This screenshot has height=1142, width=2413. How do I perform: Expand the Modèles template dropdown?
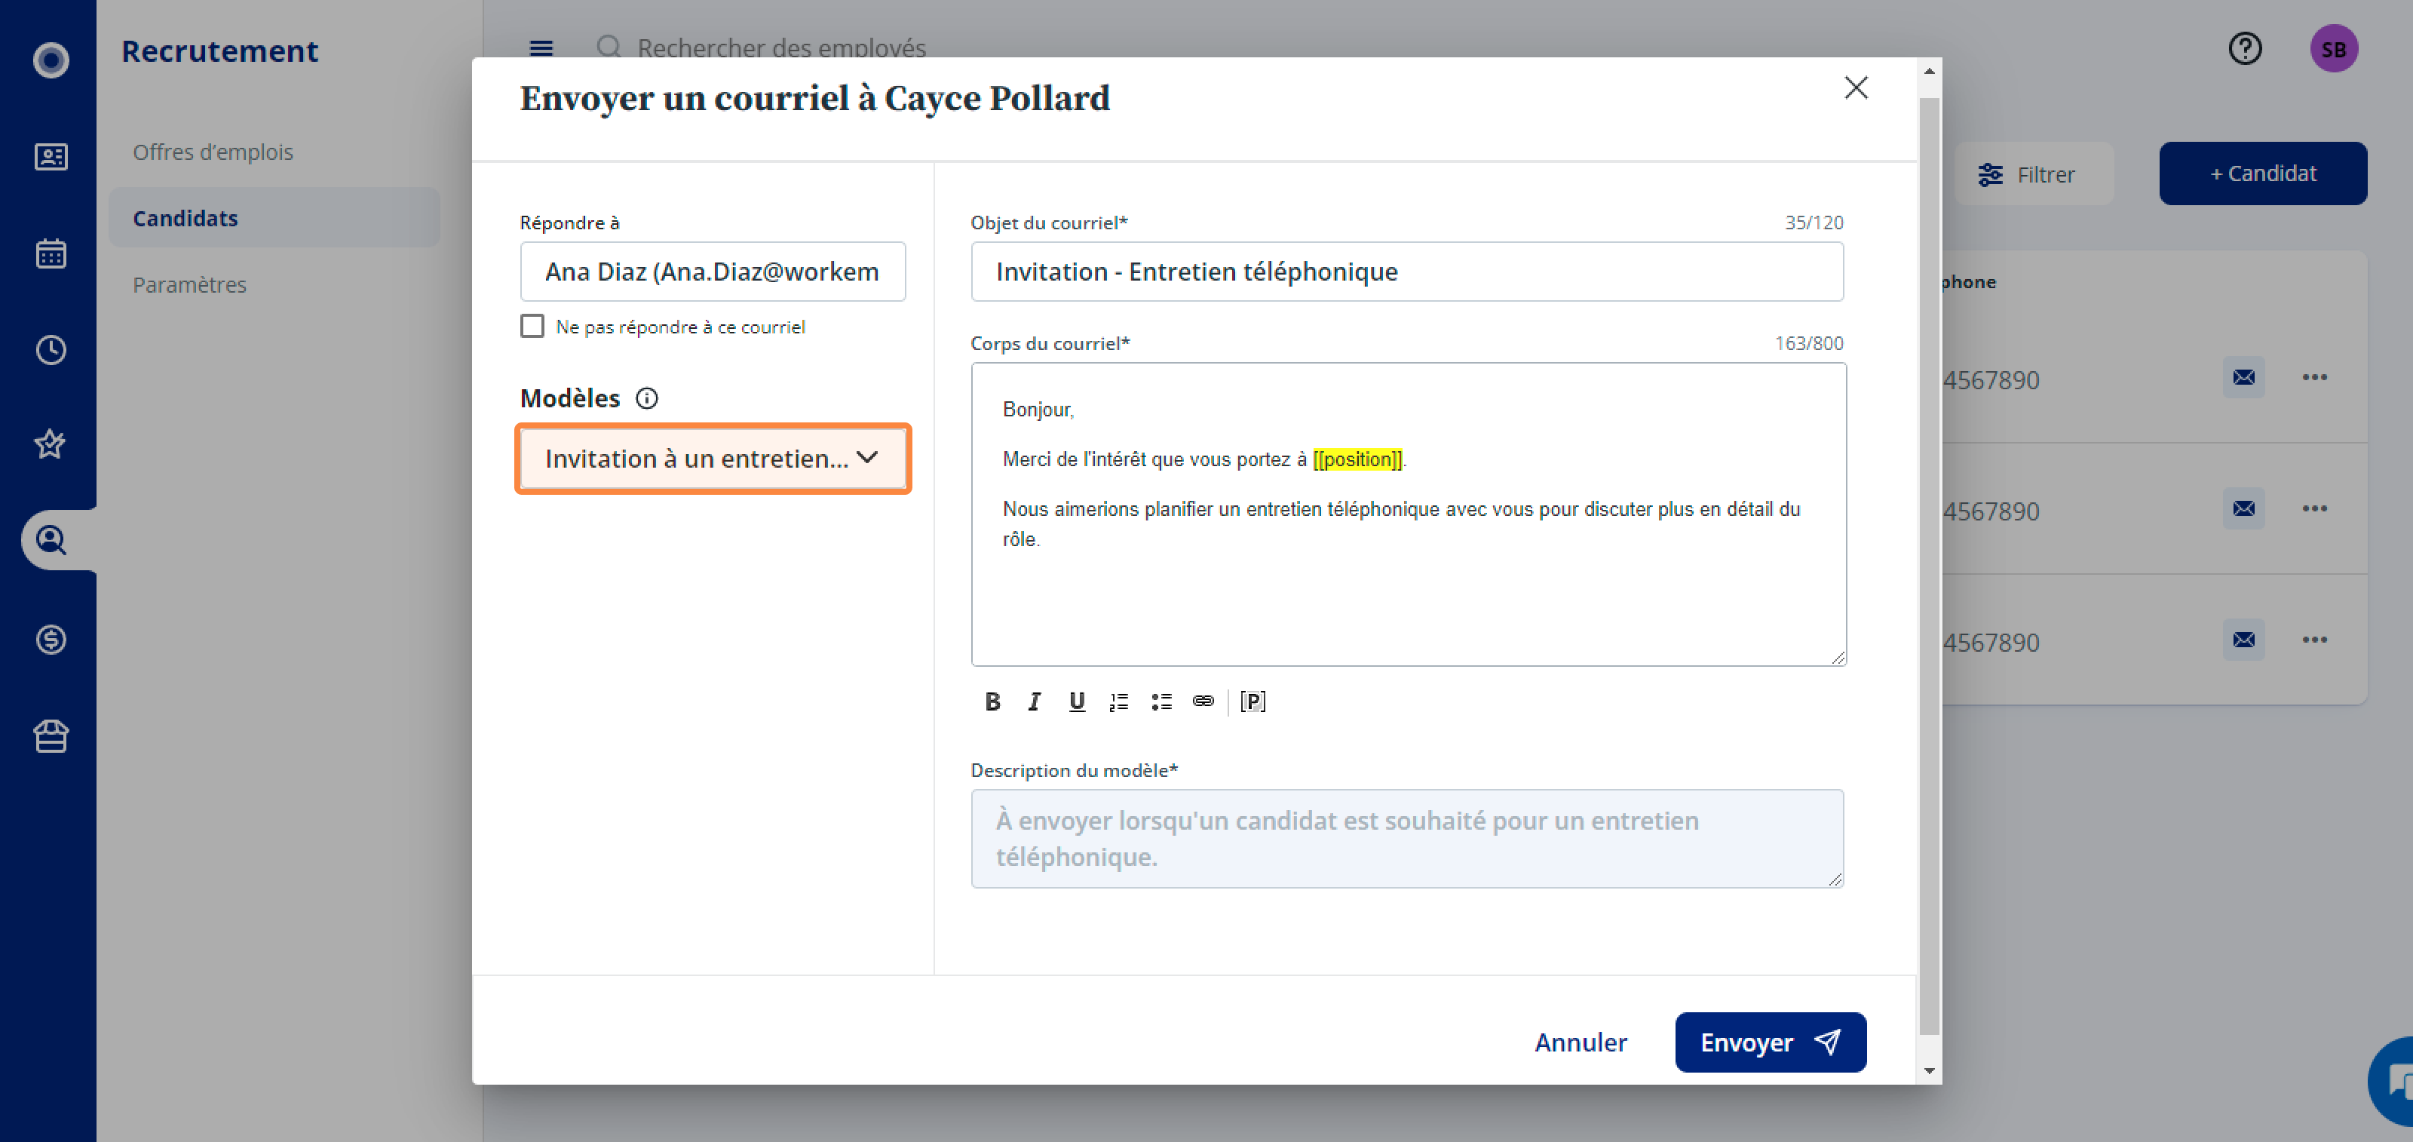point(713,458)
